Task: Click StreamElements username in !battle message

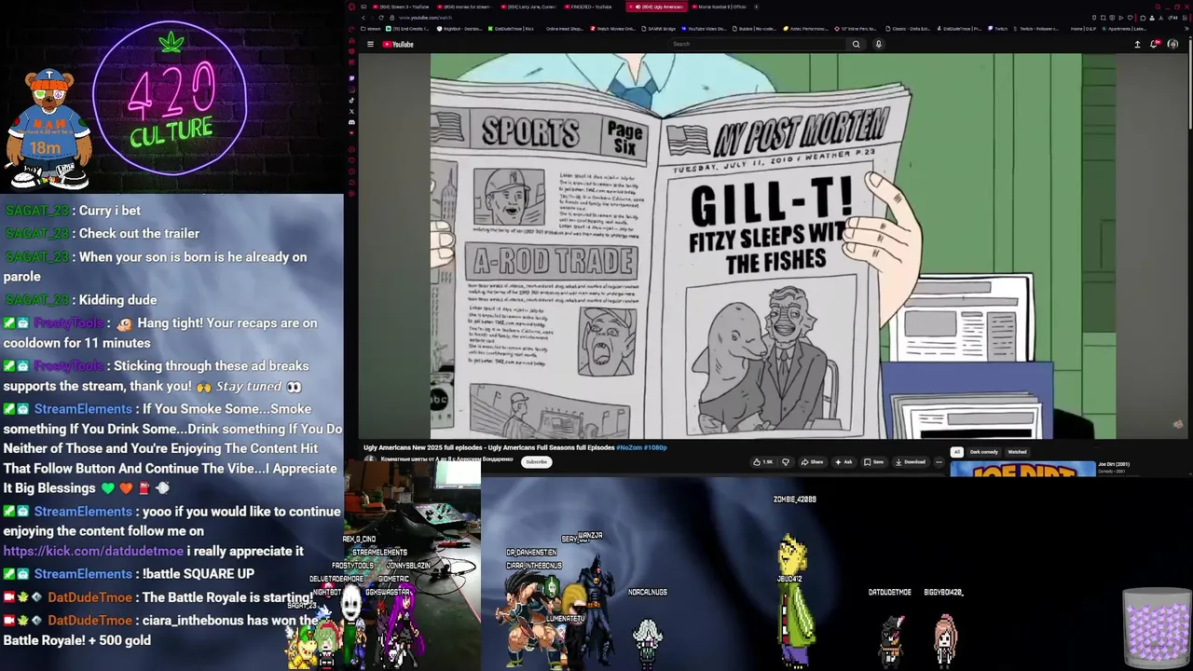Action: click(x=83, y=574)
